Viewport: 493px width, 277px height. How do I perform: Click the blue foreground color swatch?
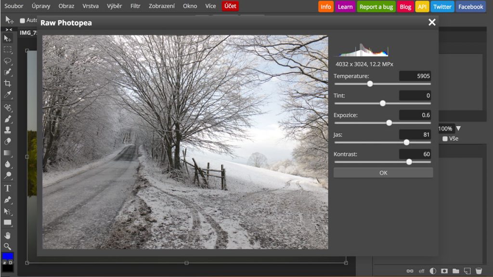(8, 256)
